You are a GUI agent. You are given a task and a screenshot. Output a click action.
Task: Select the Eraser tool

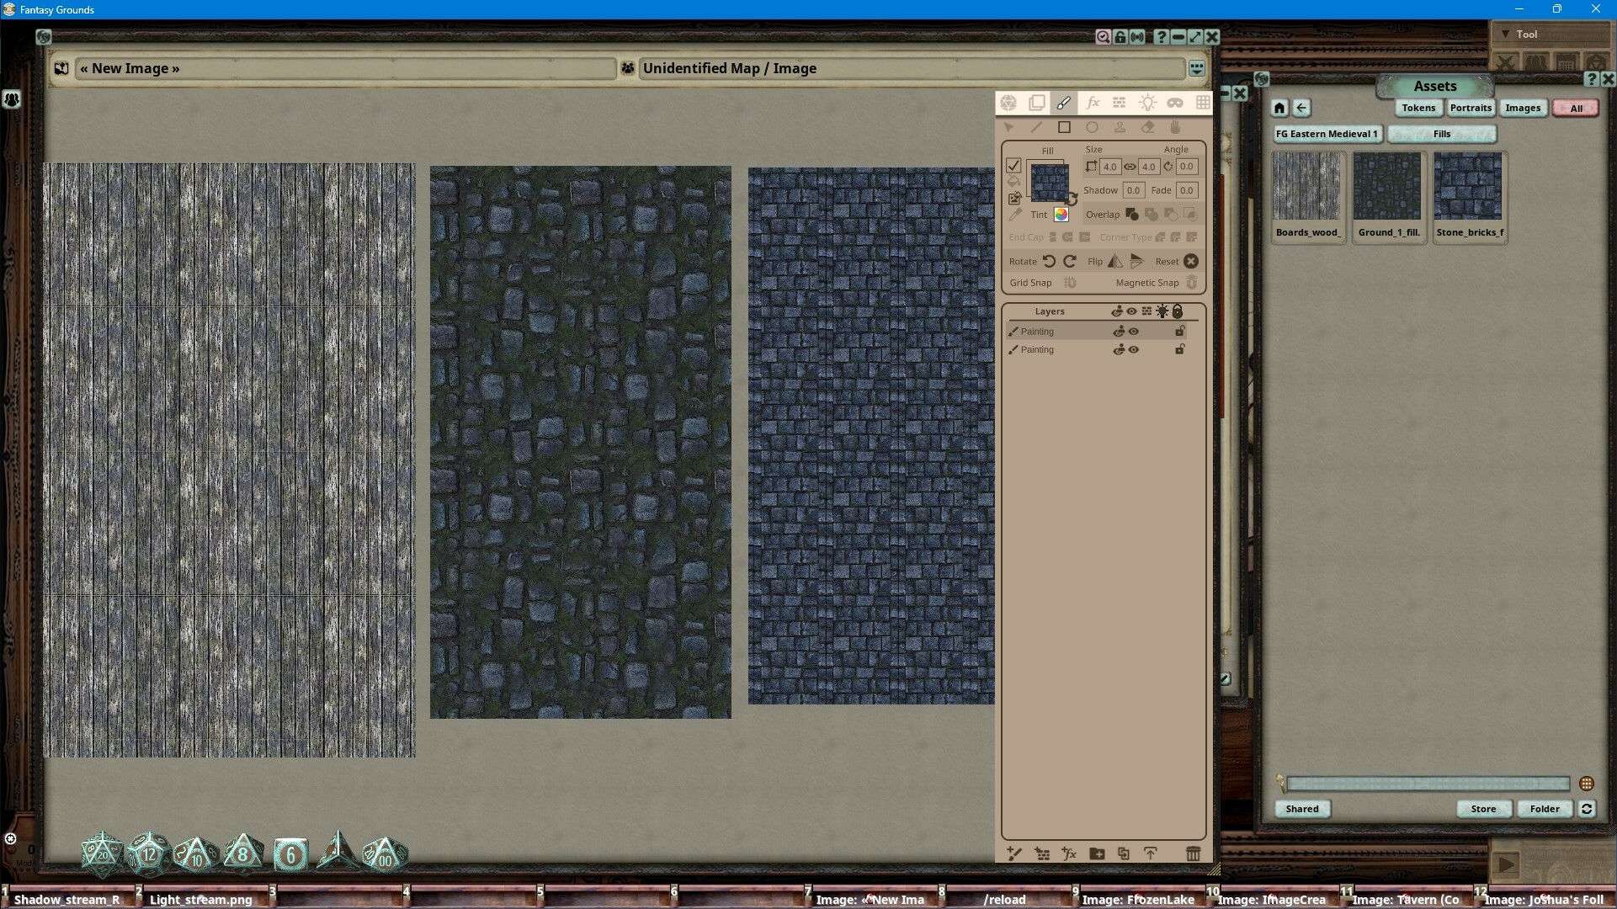pos(1148,127)
